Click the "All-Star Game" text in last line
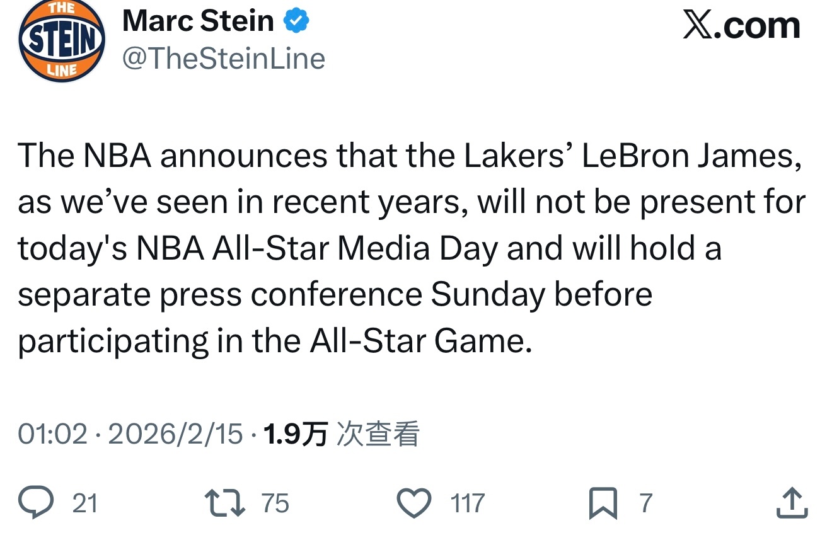 click(x=417, y=341)
